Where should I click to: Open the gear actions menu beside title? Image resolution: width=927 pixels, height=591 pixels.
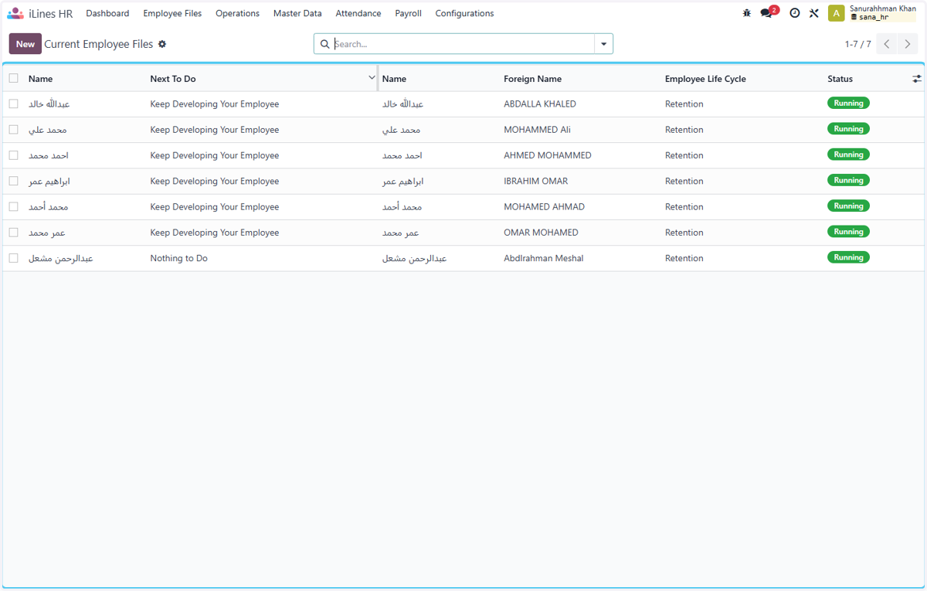point(162,44)
